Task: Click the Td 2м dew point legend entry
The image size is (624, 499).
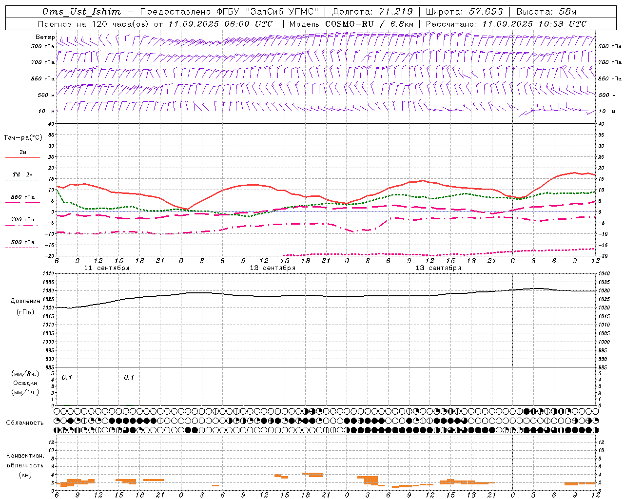Action: click(22, 174)
